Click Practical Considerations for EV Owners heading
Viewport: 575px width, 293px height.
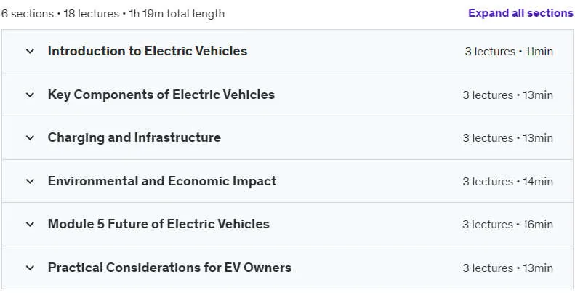pos(169,268)
